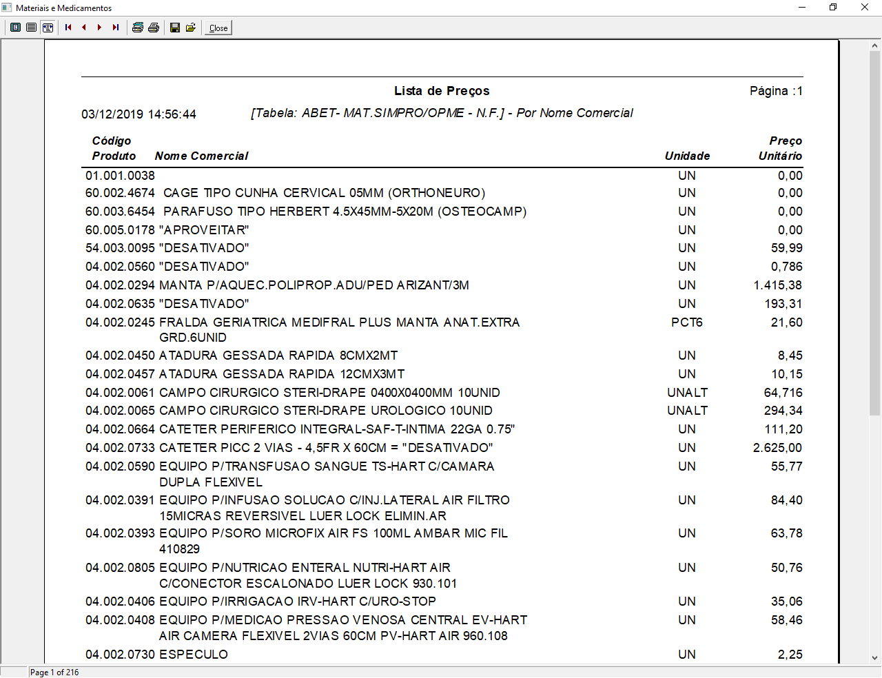
Task: Click 'EQUIPO P/SORO MICROFIX AIR FS' entry
Action: tap(334, 541)
